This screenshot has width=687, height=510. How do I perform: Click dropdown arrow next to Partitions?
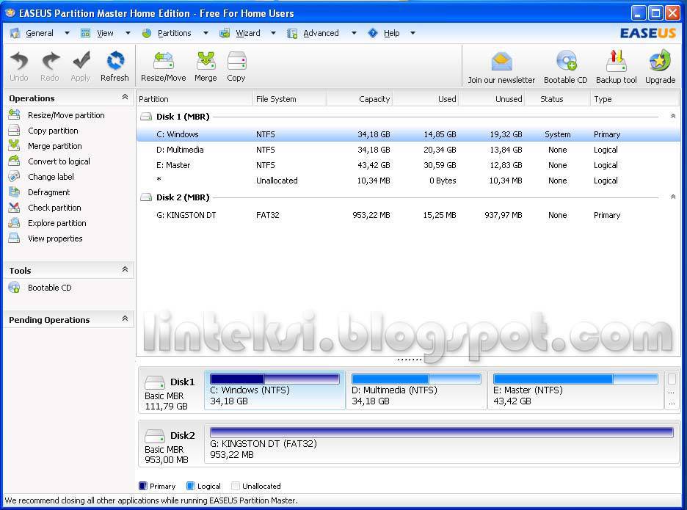pyautogui.click(x=206, y=33)
